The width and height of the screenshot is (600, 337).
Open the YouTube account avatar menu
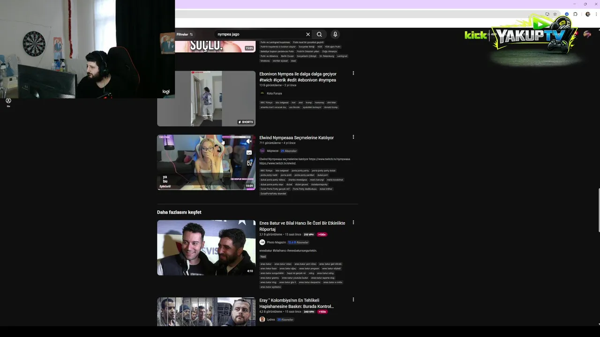587,34
